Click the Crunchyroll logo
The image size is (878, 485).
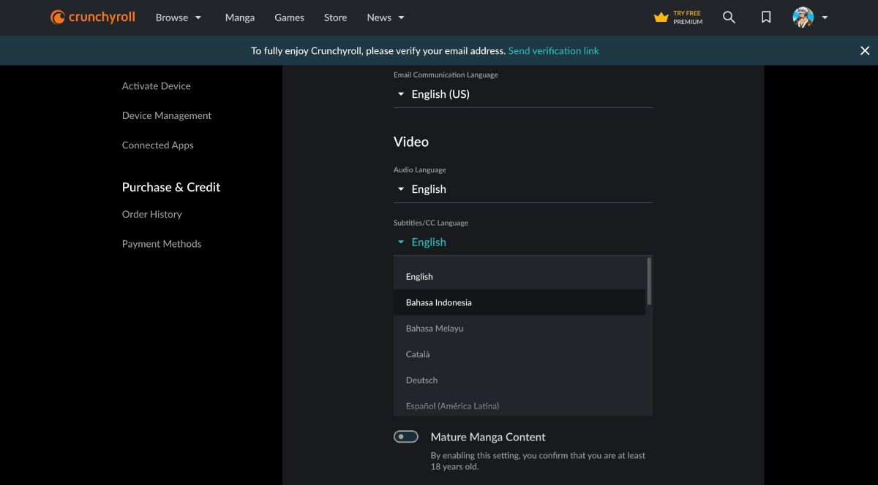pyautogui.click(x=93, y=18)
